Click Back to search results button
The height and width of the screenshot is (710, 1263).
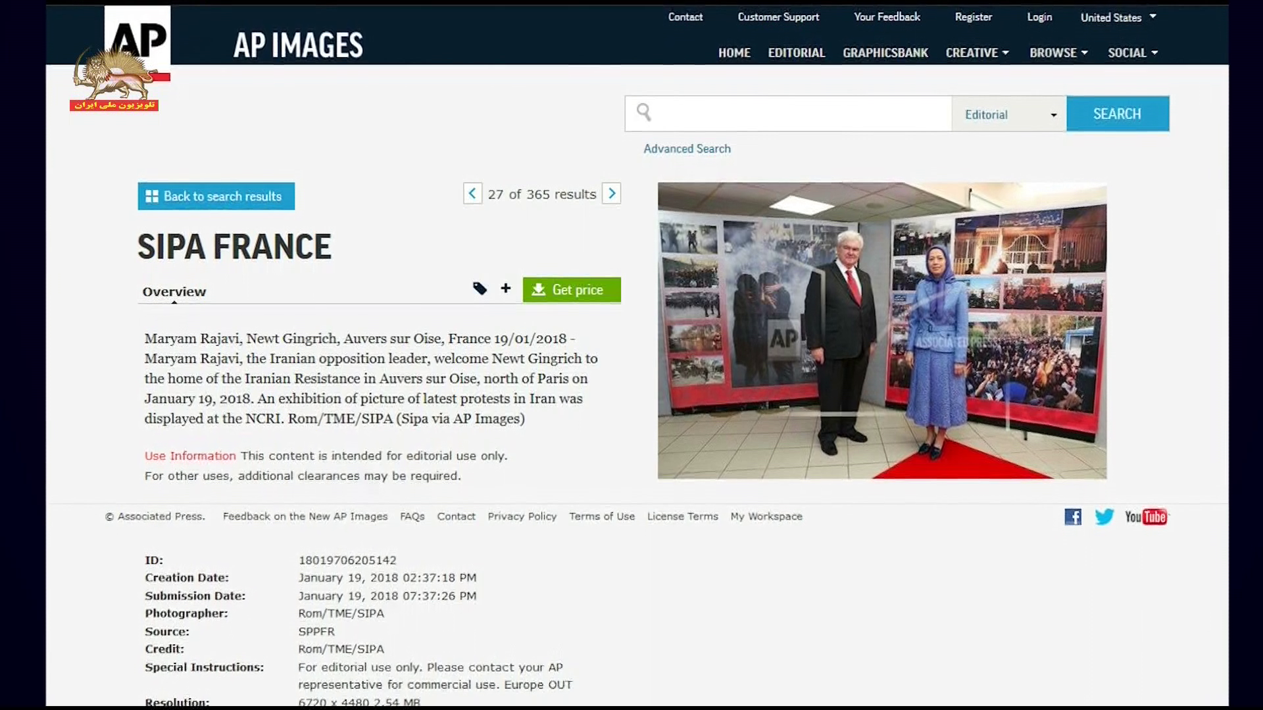pyautogui.click(x=216, y=196)
